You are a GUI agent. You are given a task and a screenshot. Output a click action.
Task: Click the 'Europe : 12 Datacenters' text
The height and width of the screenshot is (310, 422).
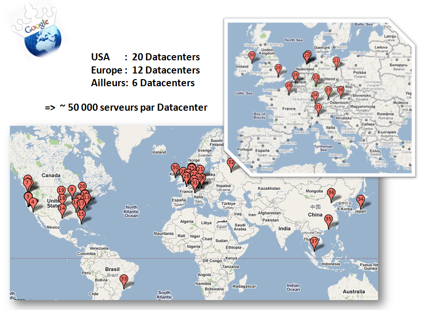pyautogui.click(x=145, y=70)
